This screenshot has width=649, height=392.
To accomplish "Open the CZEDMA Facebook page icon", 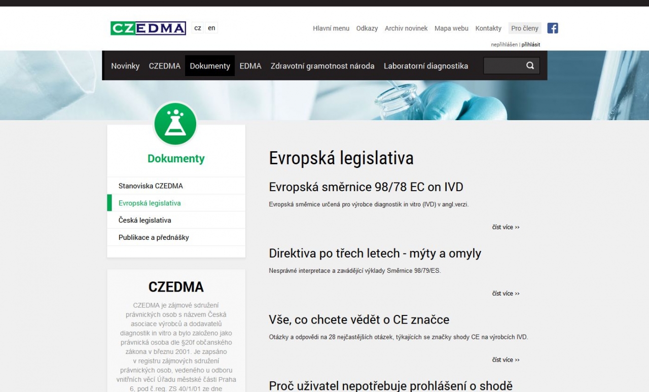I will pos(553,28).
